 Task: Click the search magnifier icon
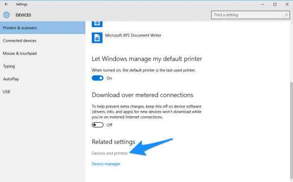286,15
